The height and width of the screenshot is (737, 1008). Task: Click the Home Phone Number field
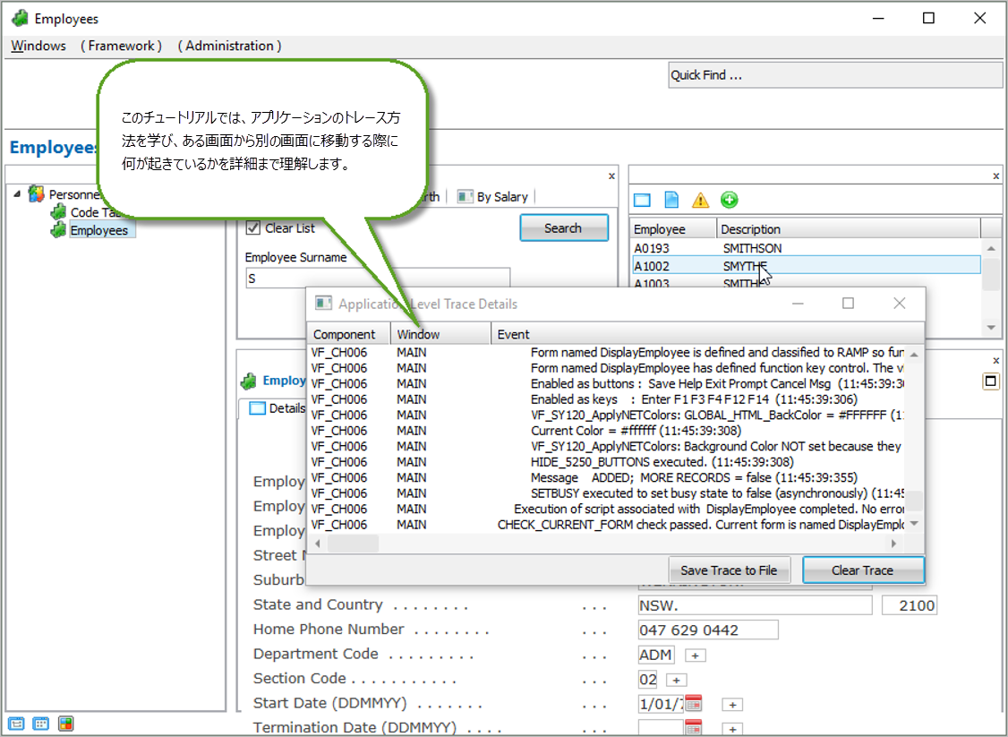708,630
